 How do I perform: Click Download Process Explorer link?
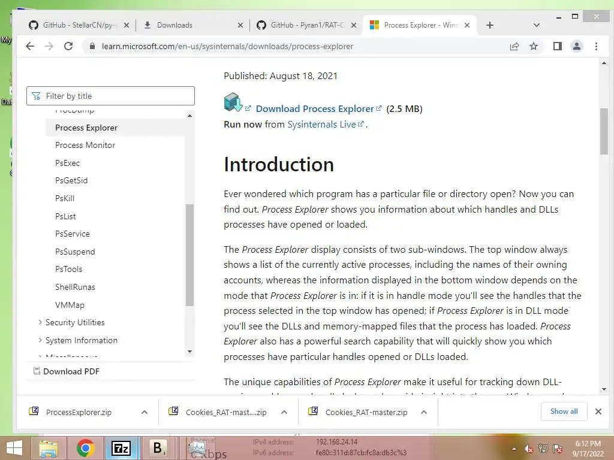click(x=315, y=109)
